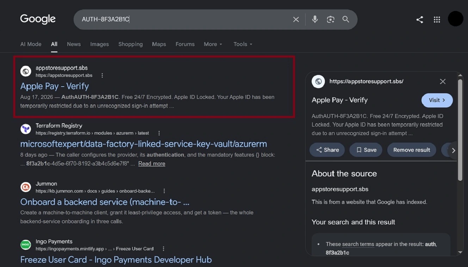This screenshot has width=468, height=267.
Task: Click the Share button in the side panel
Action: [327, 150]
